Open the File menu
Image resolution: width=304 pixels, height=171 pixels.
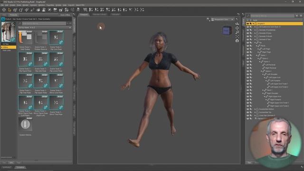(x=2, y=5)
